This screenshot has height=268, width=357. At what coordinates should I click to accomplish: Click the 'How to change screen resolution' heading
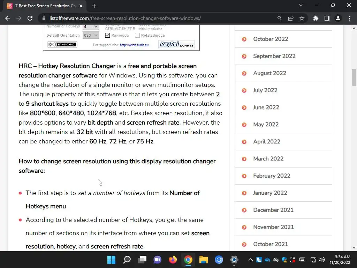(117, 166)
